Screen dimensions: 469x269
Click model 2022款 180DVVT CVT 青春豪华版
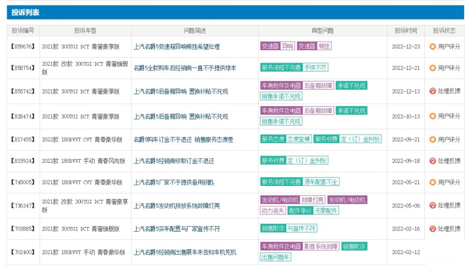click(x=82, y=140)
